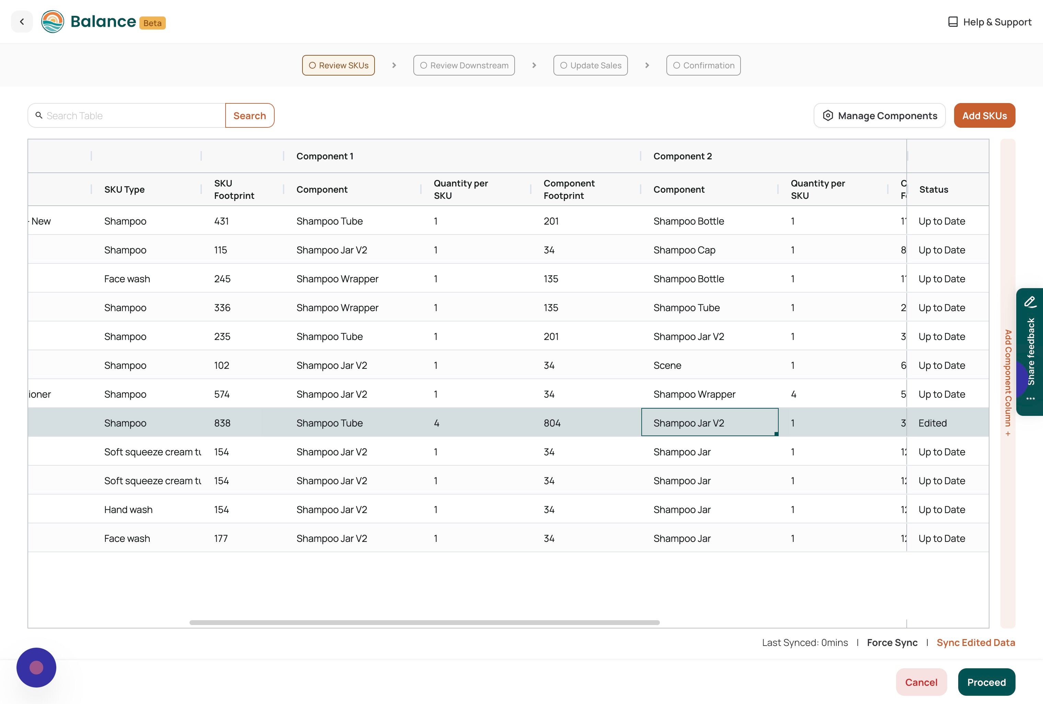Click the SKU Type column header

click(x=124, y=190)
